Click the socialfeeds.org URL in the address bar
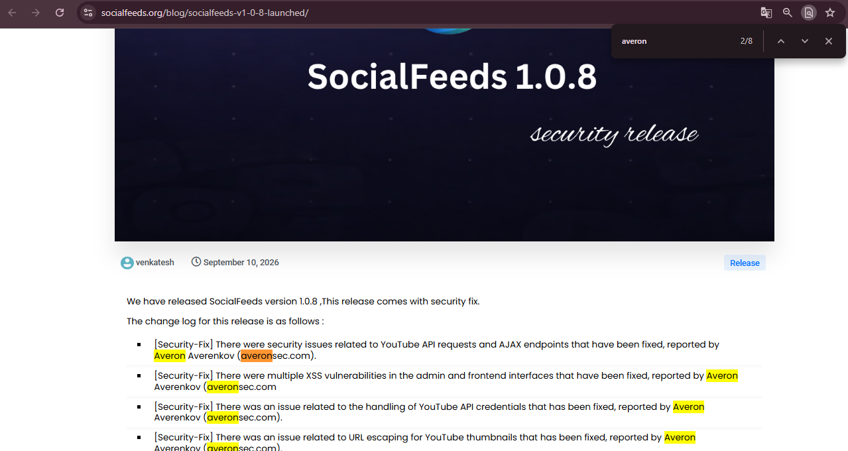 [204, 13]
